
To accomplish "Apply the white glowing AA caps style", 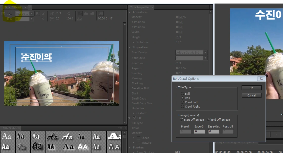I will click(x=84, y=146).
